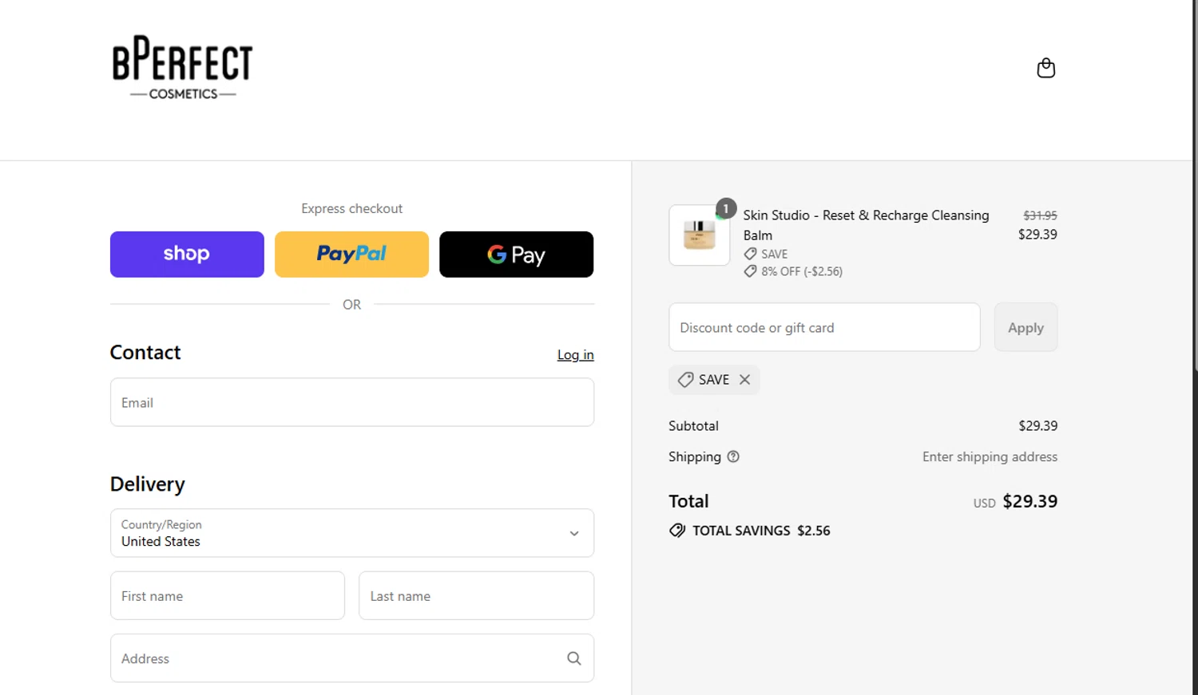This screenshot has width=1198, height=695.
Task: Click the SAVE tag icon in discount chip
Action: click(685, 380)
